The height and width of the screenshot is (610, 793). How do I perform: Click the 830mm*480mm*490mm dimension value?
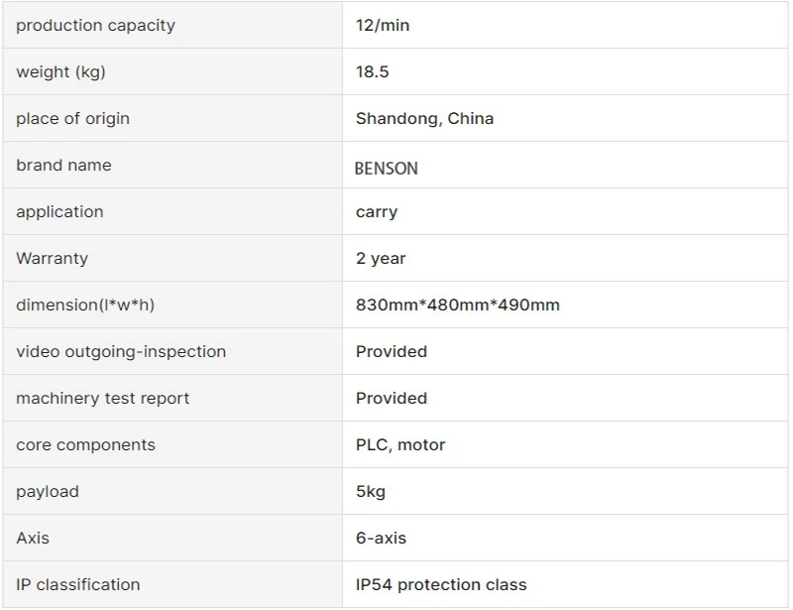(x=458, y=305)
